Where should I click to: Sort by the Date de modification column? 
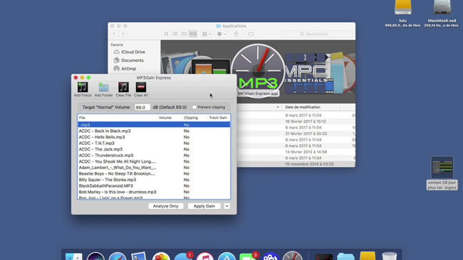click(x=303, y=107)
